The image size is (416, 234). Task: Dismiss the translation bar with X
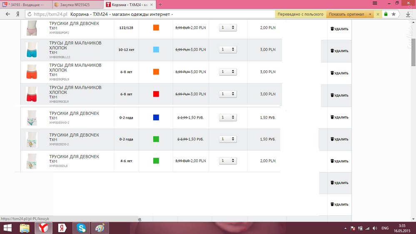378,14
